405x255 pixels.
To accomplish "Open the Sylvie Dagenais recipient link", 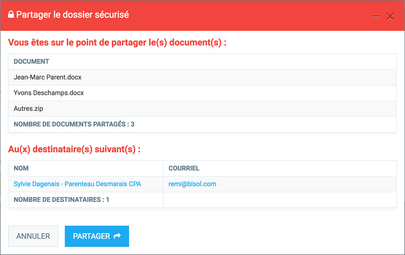I will [77, 184].
